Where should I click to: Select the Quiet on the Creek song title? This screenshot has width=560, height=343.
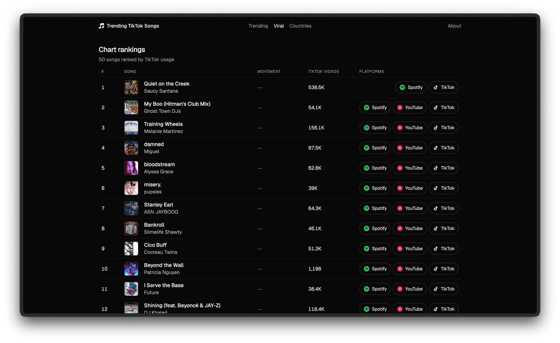pos(167,84)
